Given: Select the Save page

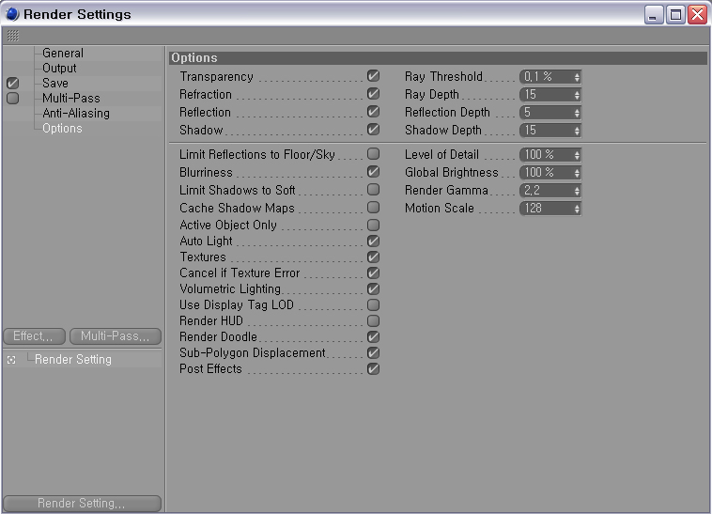Looking at the screenshot, I should click(54, 83).
